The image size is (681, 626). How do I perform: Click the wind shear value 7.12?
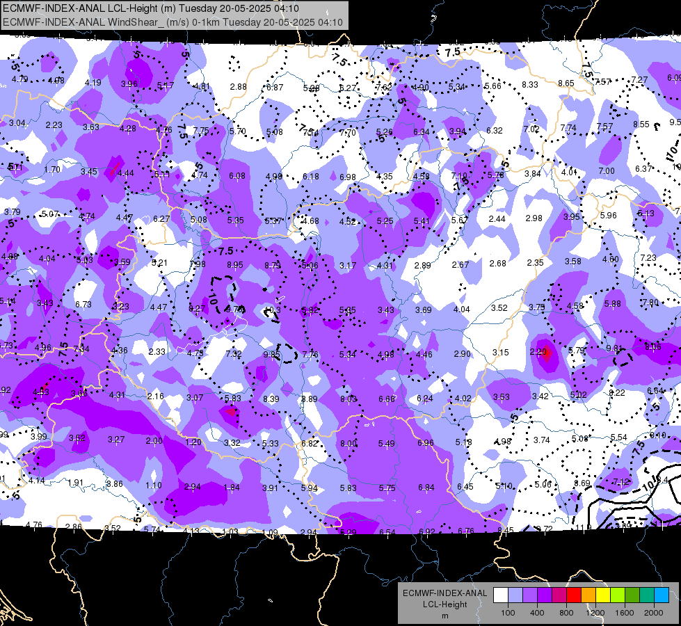pos(621,481)
